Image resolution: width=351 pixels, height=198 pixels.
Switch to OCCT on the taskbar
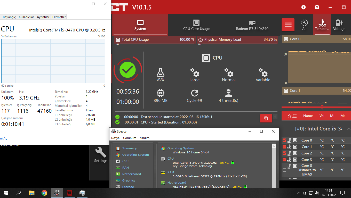pyautogui.click(x=69, y=193)
